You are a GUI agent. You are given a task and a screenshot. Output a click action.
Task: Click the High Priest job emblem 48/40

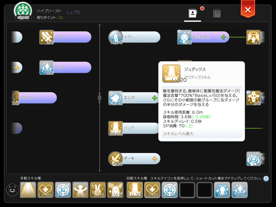[x=23, y=11]
